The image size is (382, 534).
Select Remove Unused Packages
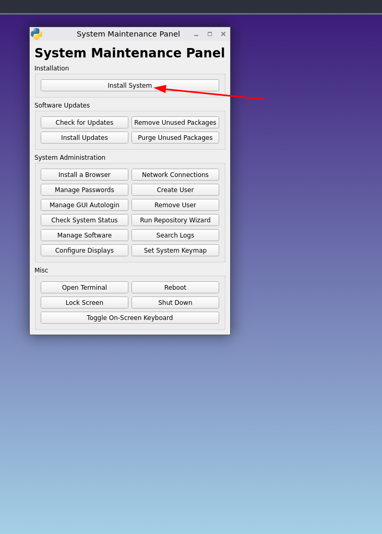click(175, 123)
